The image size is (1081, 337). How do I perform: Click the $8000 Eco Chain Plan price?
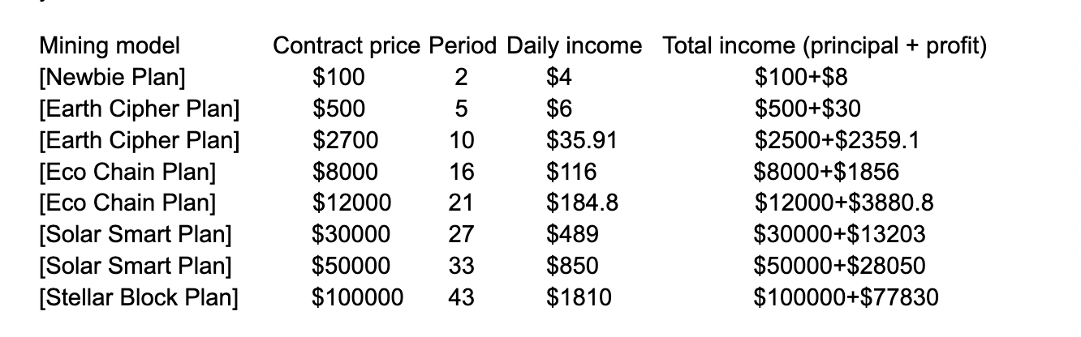click(x=345, y=172)
